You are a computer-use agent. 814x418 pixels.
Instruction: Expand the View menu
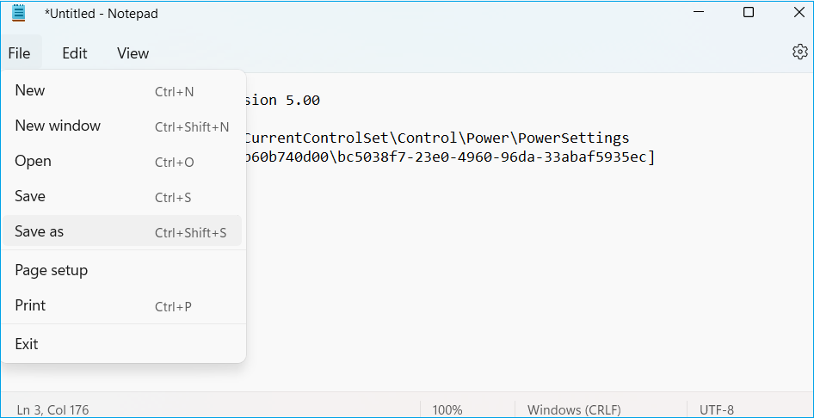133,53
